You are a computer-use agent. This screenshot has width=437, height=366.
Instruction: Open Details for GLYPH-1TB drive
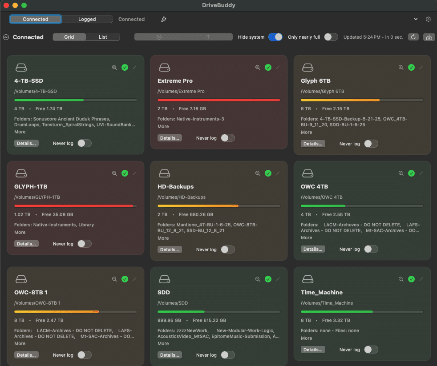(26, 244)
